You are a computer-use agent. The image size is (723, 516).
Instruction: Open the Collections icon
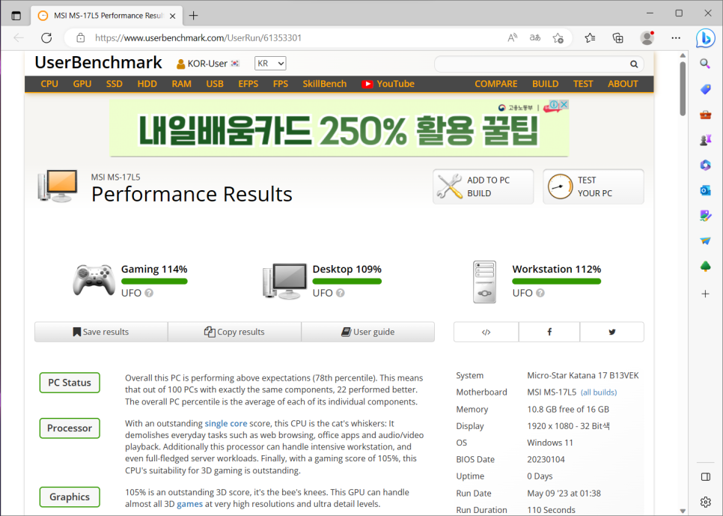pos(618,38)
